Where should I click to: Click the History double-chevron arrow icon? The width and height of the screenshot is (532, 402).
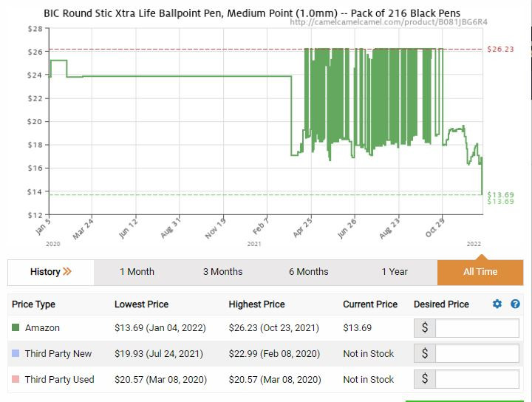click(67, 271)
